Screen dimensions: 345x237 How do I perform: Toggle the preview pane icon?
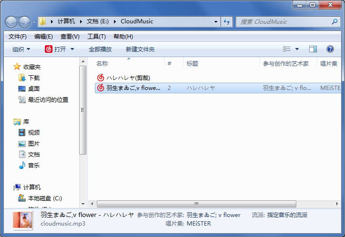313,49
